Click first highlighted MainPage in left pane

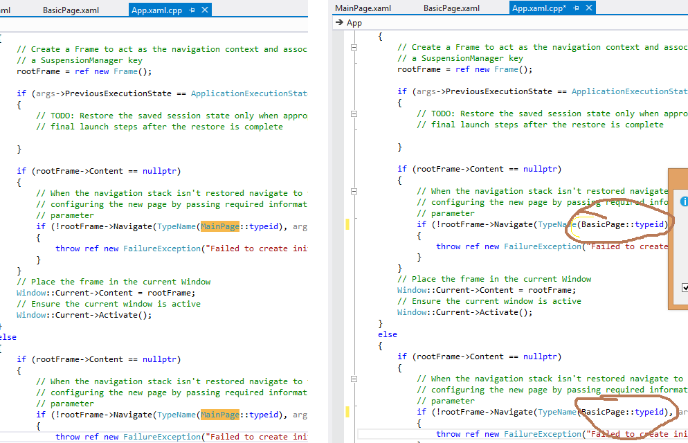coord(220,226)
